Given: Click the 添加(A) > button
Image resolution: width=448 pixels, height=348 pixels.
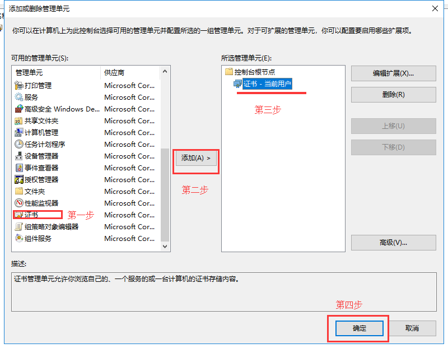Looking at the screenshot, I should [195, 158].
